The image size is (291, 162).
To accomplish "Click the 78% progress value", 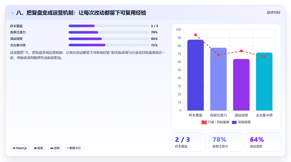I will [154, 32].
